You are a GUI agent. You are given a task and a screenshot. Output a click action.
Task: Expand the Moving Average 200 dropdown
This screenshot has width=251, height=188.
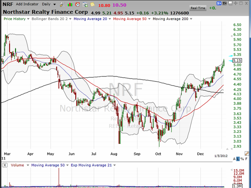(x=191, y=19)
